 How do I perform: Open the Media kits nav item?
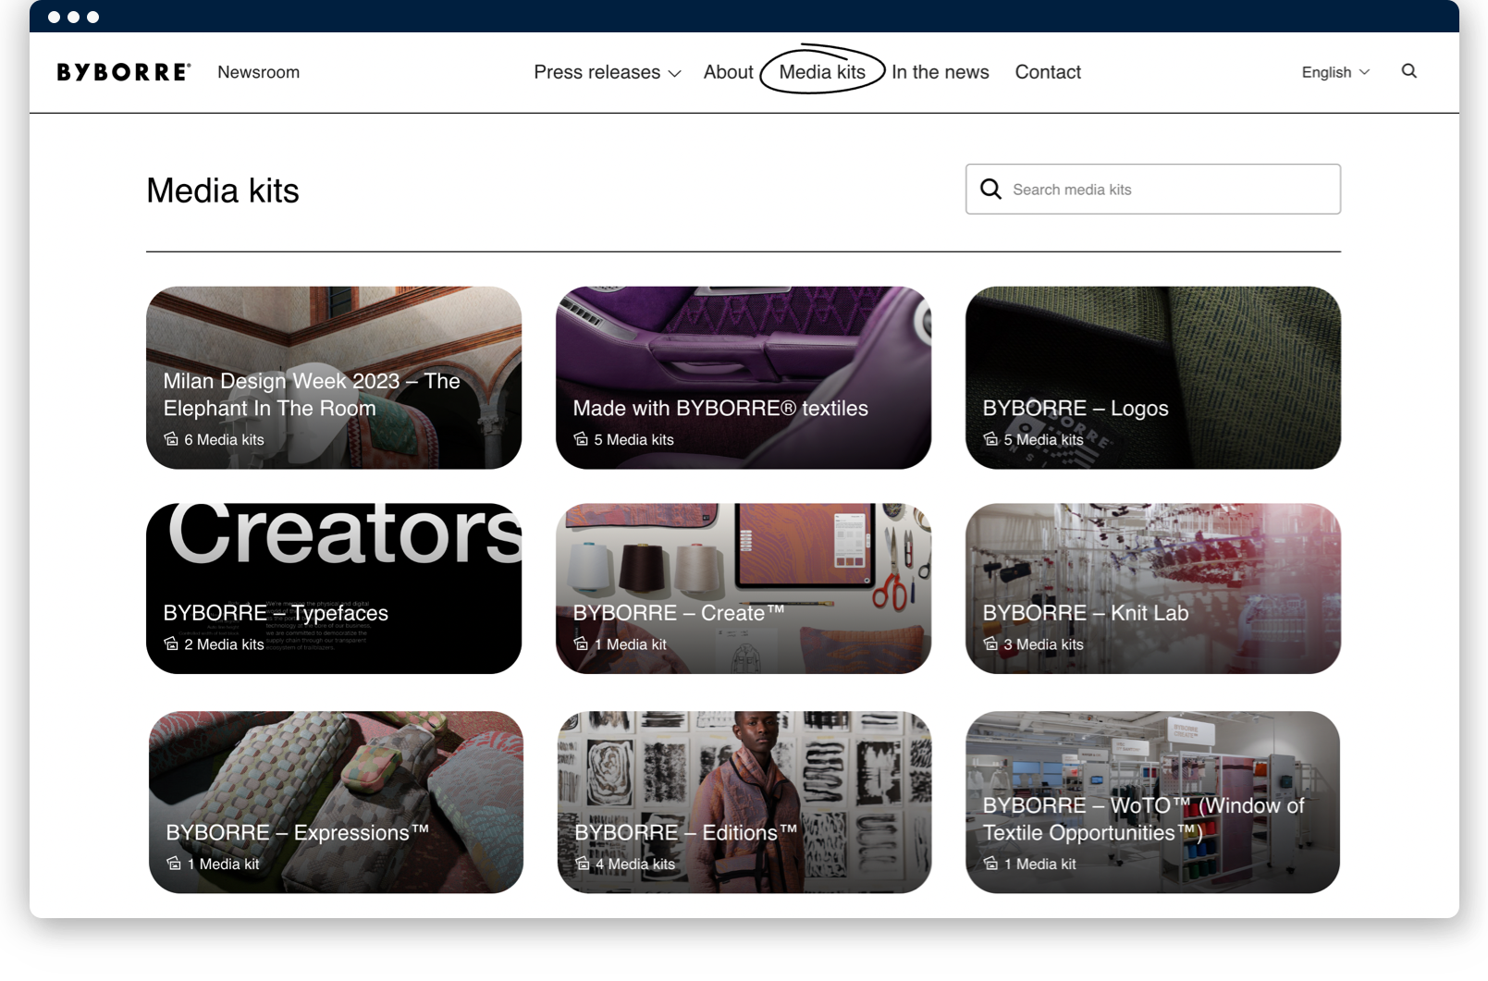click(x=822, y=72)
